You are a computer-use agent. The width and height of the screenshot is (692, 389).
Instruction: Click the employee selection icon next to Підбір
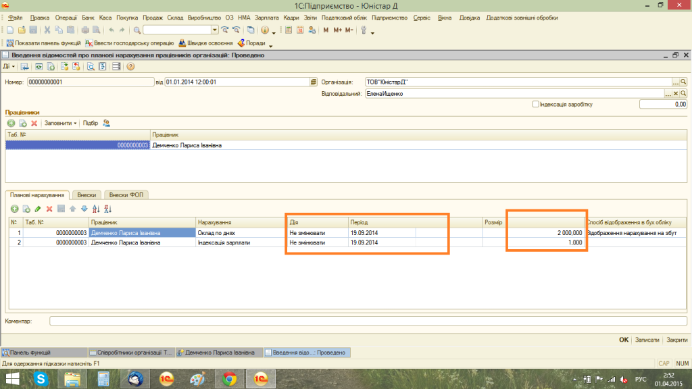point(106,123)
